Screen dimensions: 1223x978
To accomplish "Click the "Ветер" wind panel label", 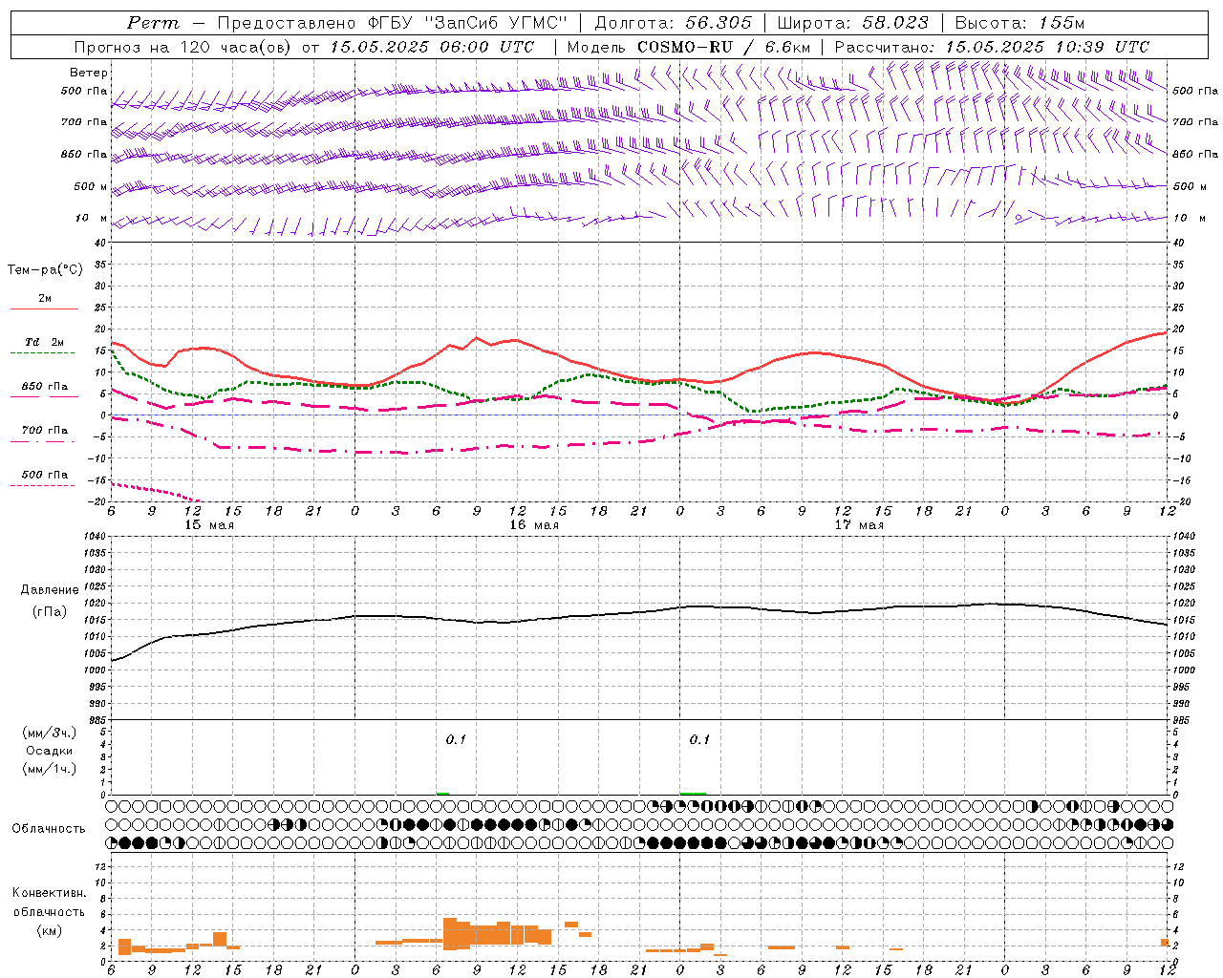I will [x=89, y=73].
